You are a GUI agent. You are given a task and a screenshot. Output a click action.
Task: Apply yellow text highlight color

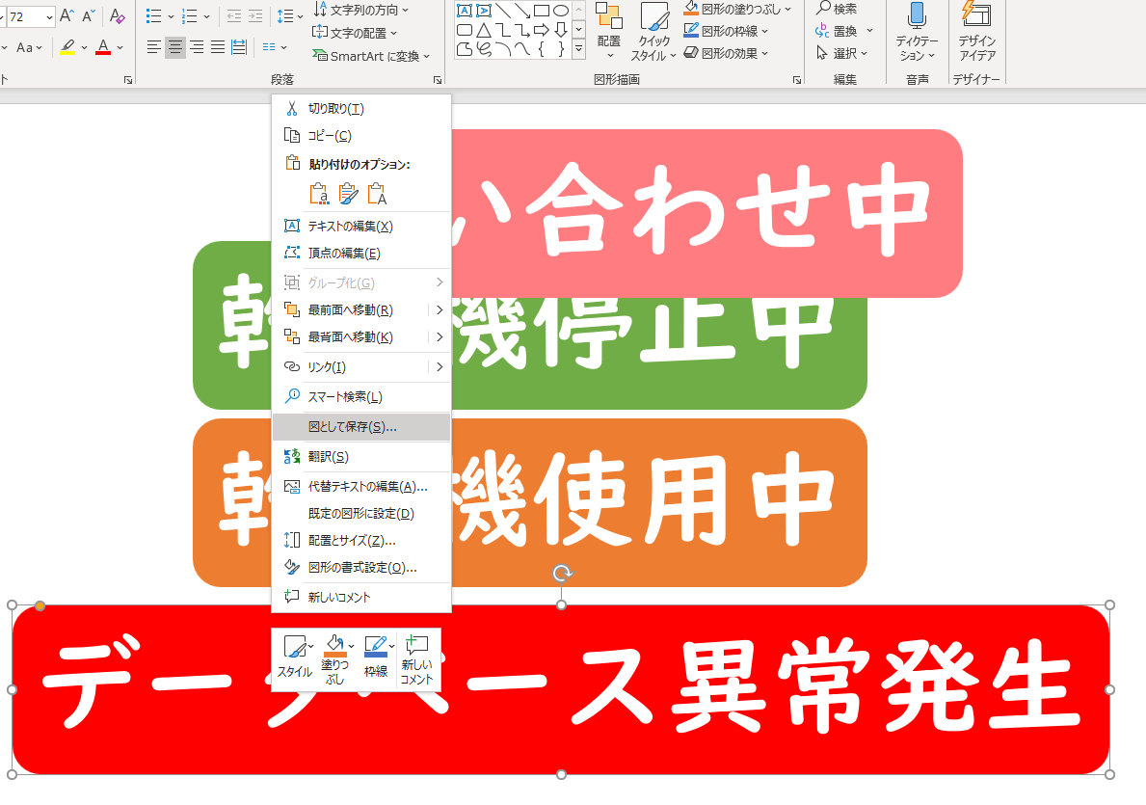coord(67,47)
